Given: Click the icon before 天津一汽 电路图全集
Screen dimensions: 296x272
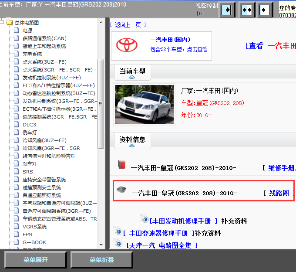Looking at the screenshot, I should click(118, 243).
